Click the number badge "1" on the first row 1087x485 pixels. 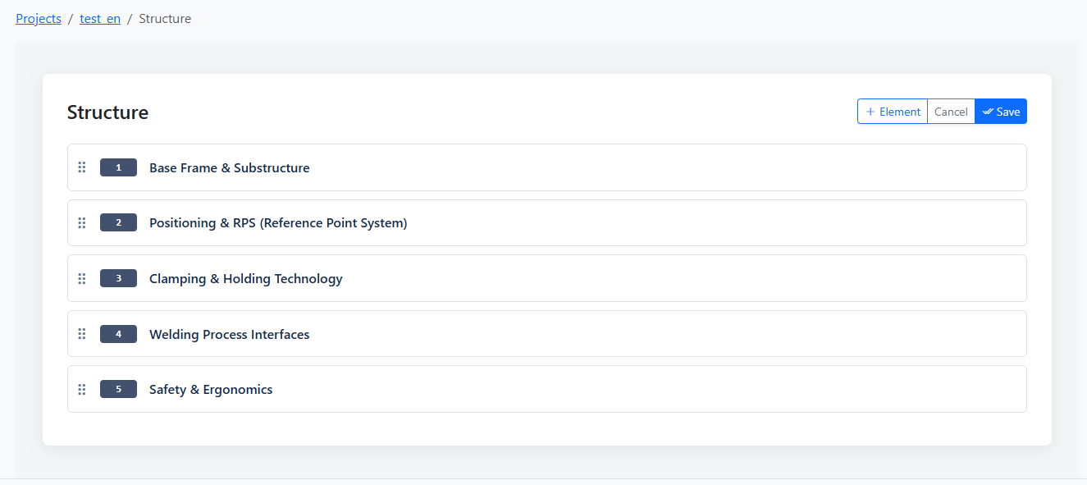[118, 167]
